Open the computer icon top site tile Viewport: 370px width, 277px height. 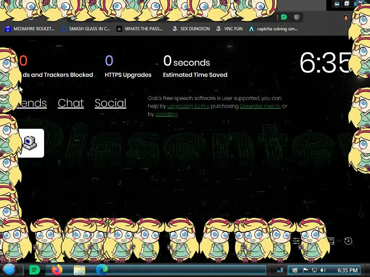tap(30, 143)
